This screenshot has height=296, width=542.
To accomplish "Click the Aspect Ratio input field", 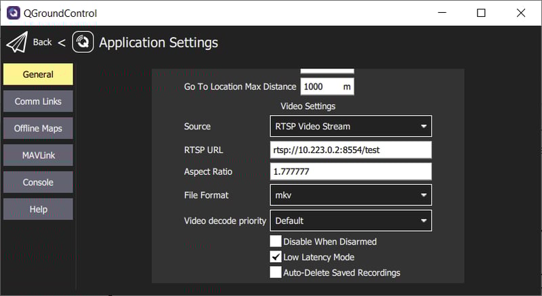I will coord(350,171).
